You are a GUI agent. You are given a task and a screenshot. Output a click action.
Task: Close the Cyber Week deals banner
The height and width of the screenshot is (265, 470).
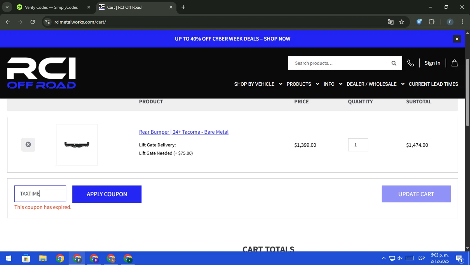[457, 39]
